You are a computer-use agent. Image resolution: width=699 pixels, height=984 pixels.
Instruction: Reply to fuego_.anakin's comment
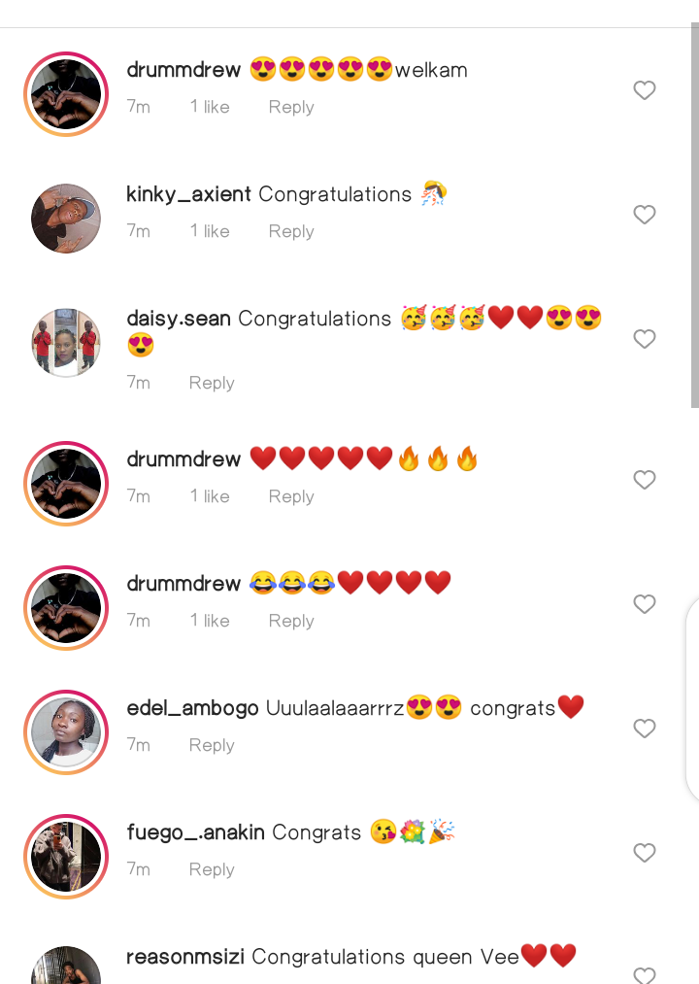click(x=212, y=869)
